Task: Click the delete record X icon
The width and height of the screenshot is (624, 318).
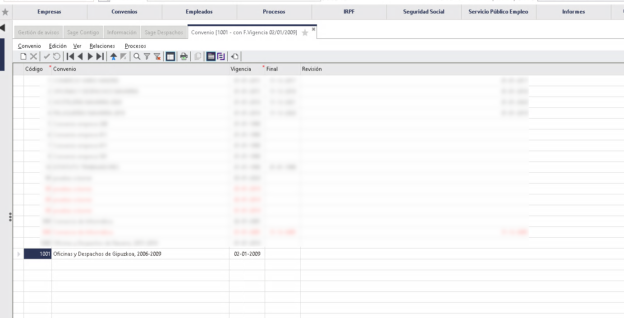Action: [x=33, y=56]
